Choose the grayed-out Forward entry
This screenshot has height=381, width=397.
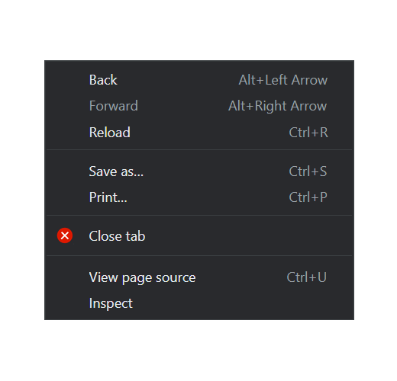pos(199,106)
